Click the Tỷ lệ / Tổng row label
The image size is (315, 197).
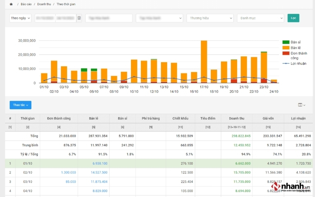point(29,154)
